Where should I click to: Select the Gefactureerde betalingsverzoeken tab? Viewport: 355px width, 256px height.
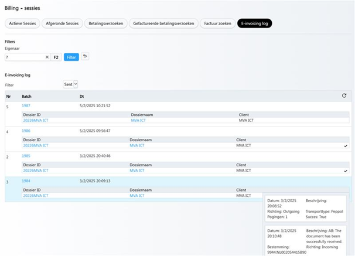pyautogui.click(x=163, y=23)
